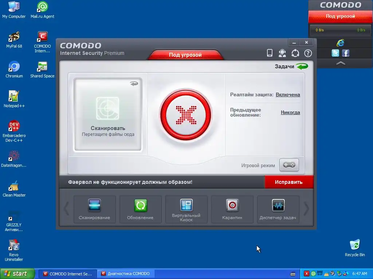Launch Сканирование from bottom task bar
373x279 pixels.
click(x=94, y=209)
